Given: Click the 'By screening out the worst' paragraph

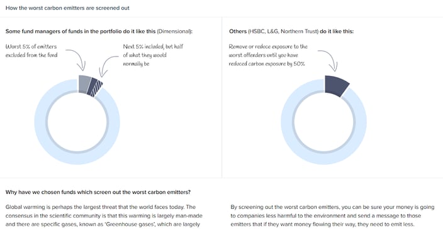Looking at the screenshot, I should click(x=332, y=216).
